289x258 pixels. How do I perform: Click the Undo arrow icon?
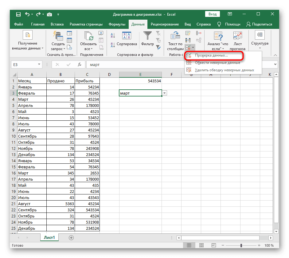[28, 14]
